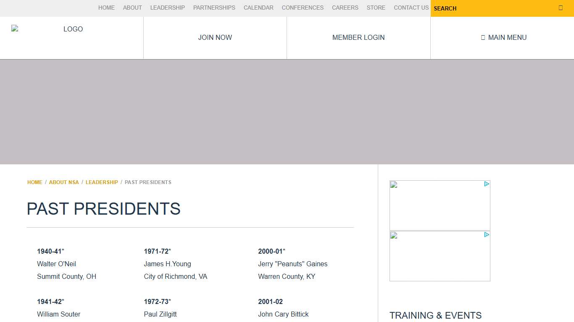
Task: Open the About page from top navigation
Action: tap(132, 8)
